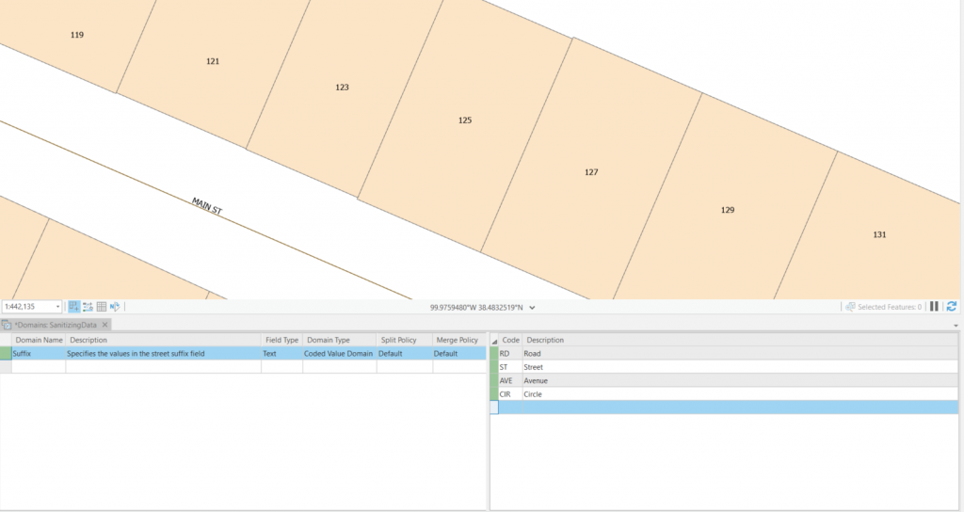Refresh the map view
The height and width of the screenshot is (512, 964).
pos(952,307)
